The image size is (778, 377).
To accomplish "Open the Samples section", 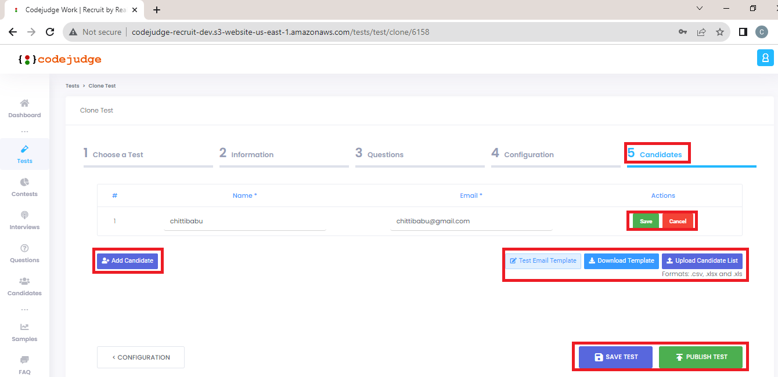I will [x=24, y=332].
